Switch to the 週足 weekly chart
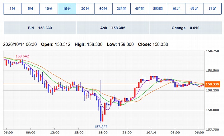This screenshot has height=136, width=224. click(x=194, y=9)
